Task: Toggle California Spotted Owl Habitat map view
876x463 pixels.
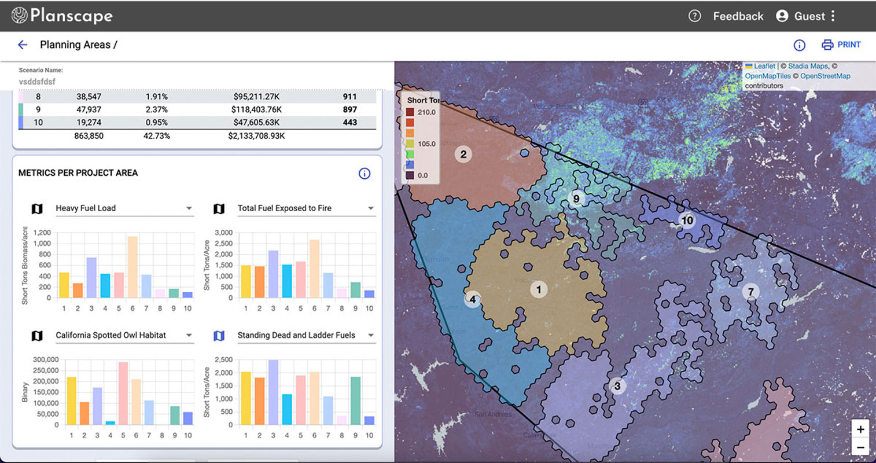Action: [37, 336]
